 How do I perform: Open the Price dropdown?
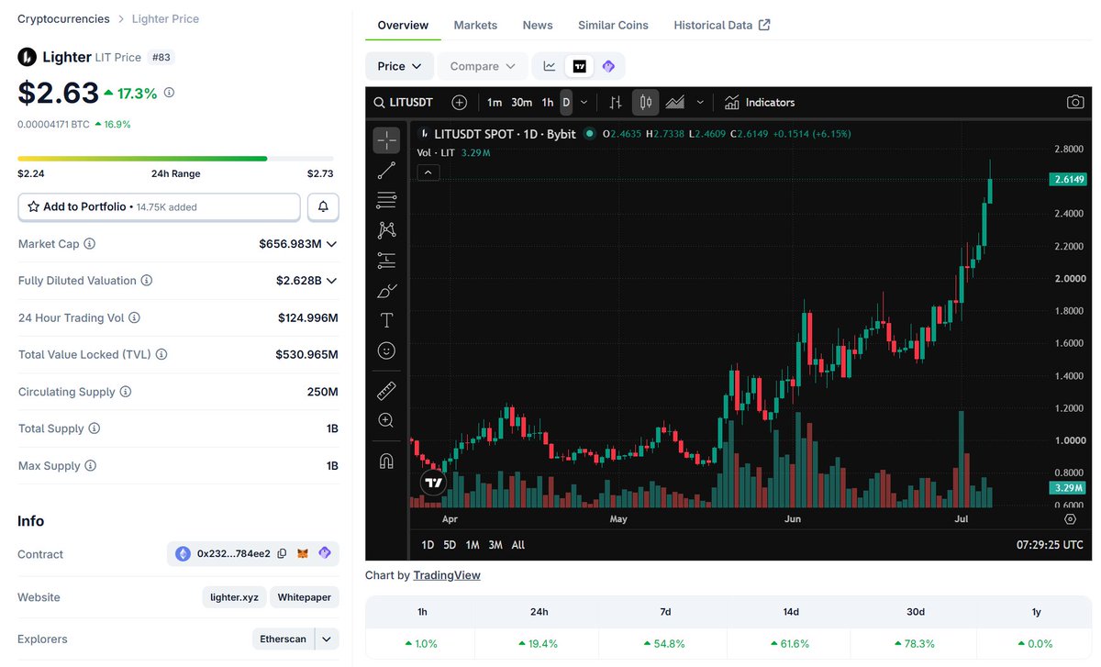click(399, 66)
